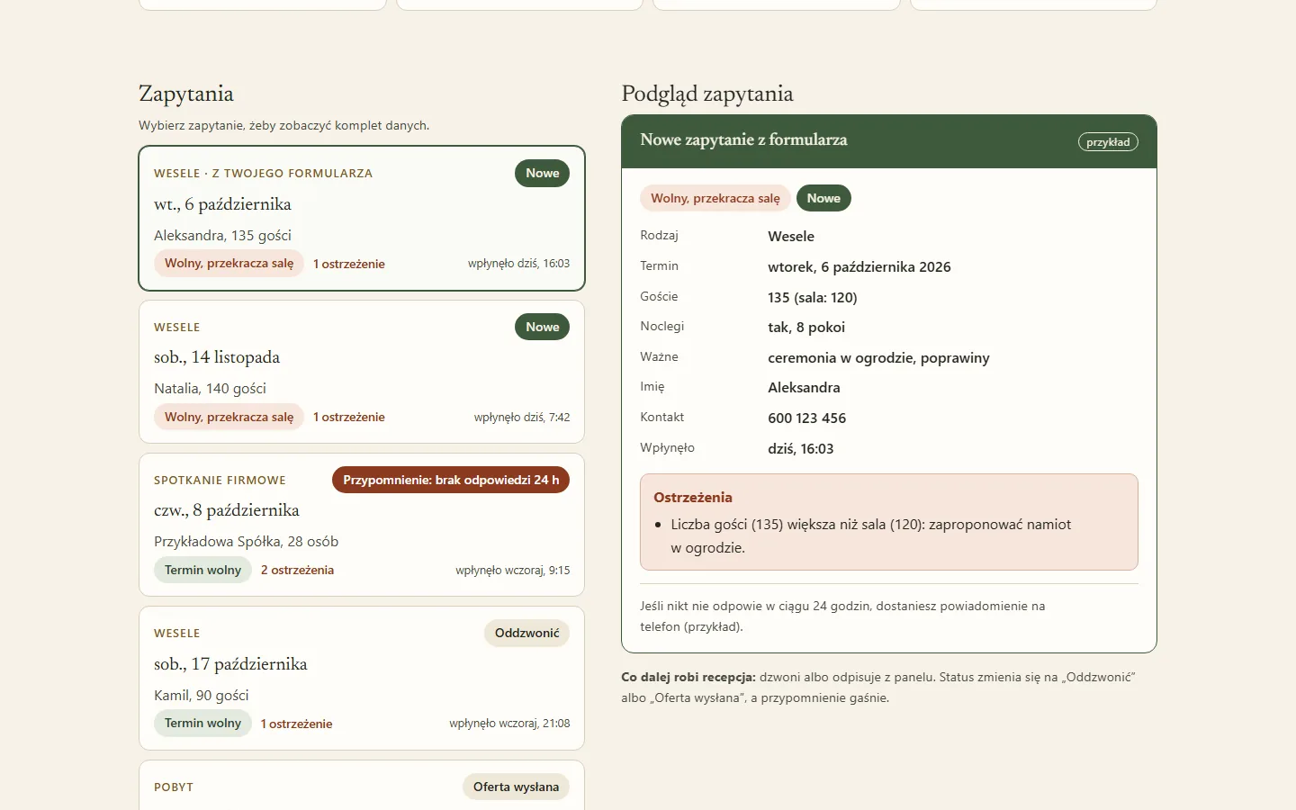This screenshot has width=1296, height=810.
Task: Click the "Nowe zapytanie z formularza" header
Action: 743,139
